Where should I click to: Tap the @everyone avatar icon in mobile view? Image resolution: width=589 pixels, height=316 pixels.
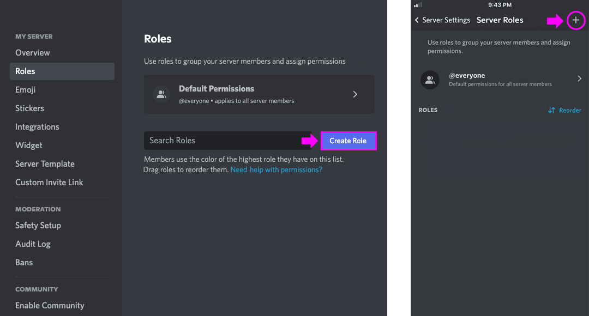point(430,80)
